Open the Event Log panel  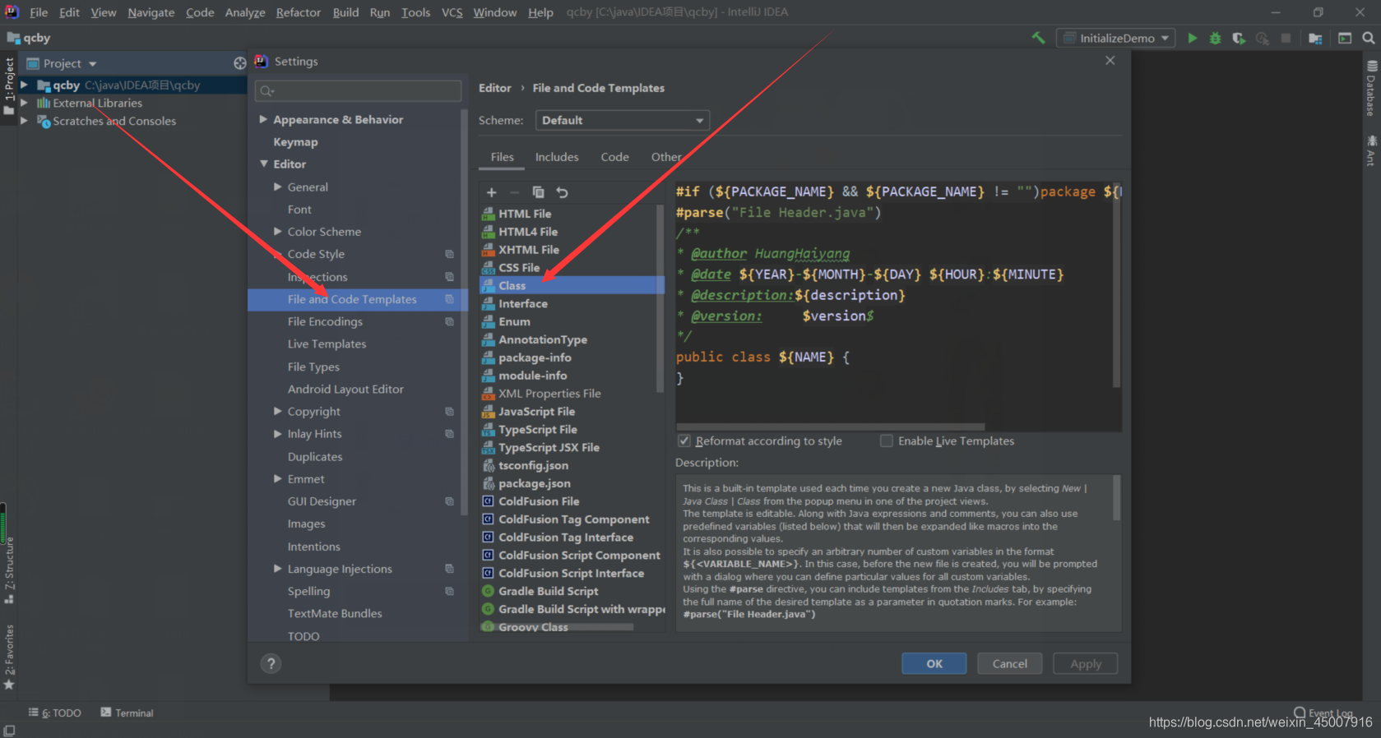[1323, 713]
